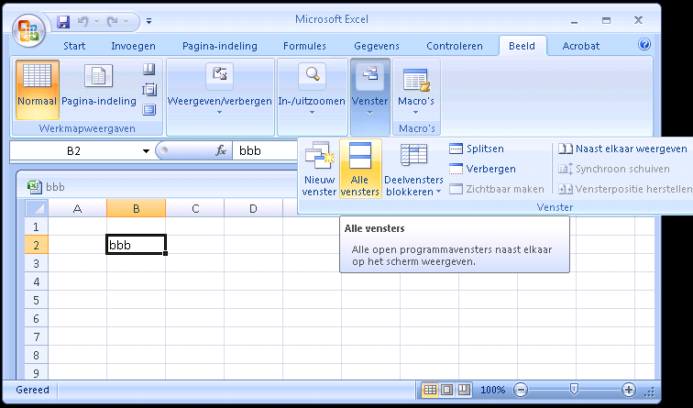Click the custom views icon
Viewport: 693px width, 408px height.
pos(148,90)
